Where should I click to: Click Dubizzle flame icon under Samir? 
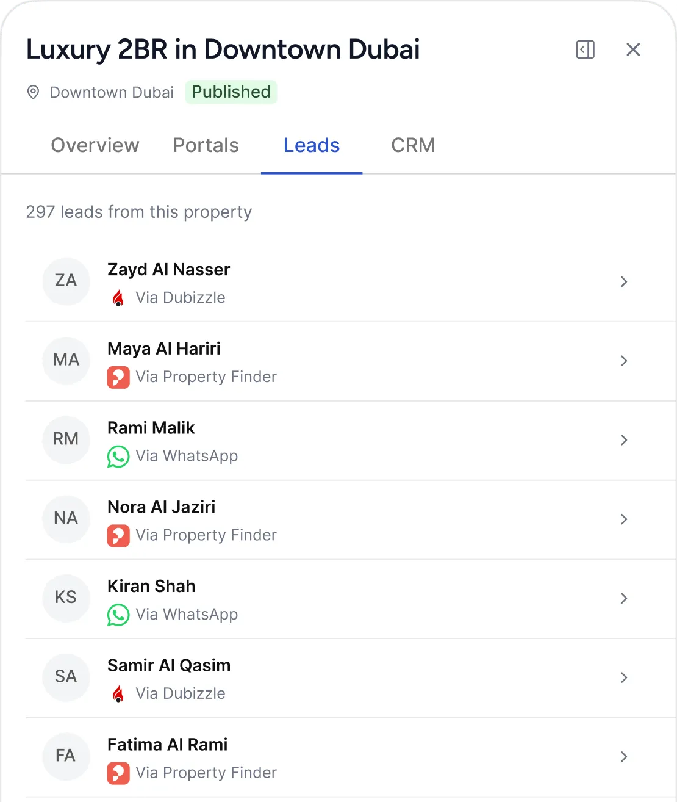click(x=118, y=694)
